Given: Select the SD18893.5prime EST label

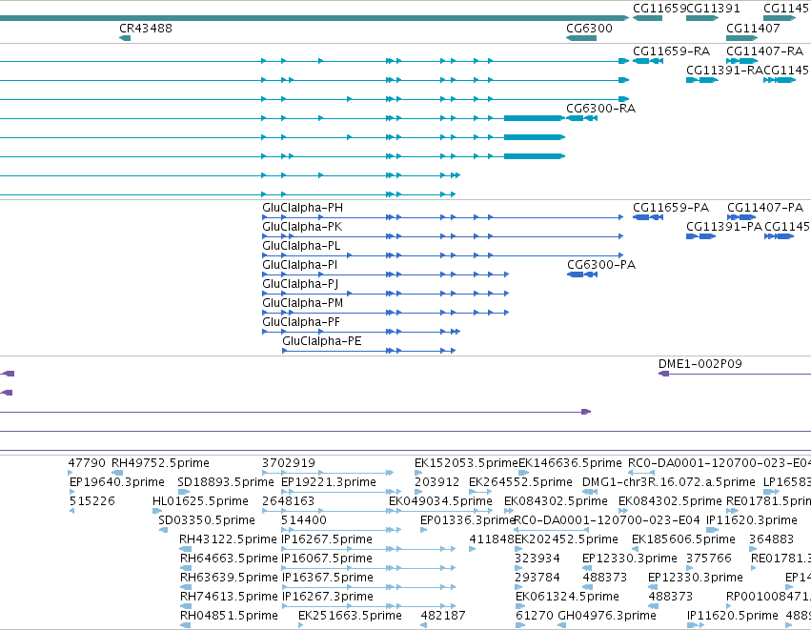Looking at the screenshot, I should point(226,482).
